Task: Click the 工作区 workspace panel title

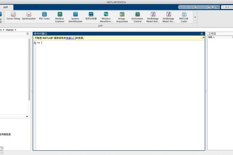Action: pyautogui.click(x=212, y=33)
